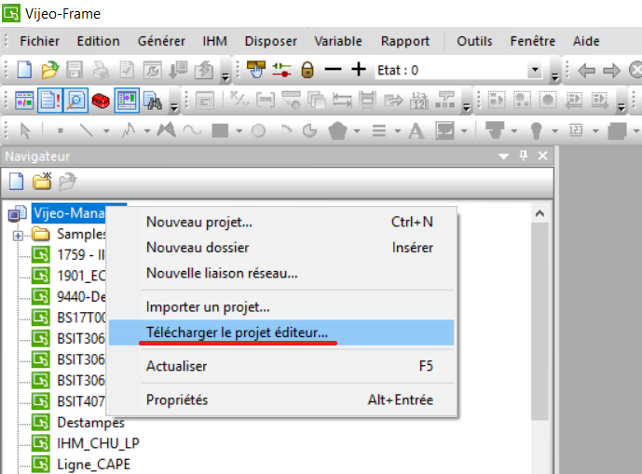Select the image insertion tool

pos(445,131)
